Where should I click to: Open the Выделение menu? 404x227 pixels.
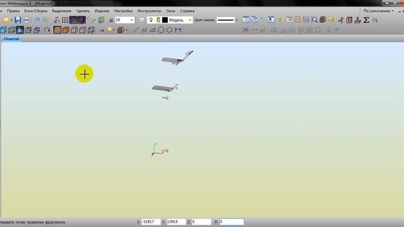coord(62,11)
